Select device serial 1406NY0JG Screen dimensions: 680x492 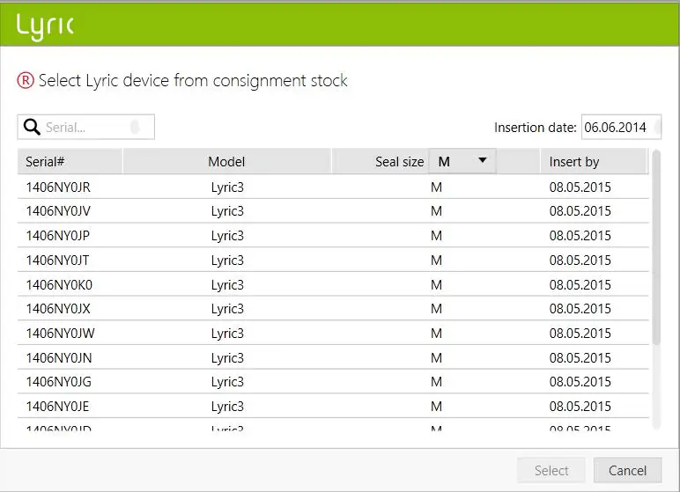[x=58, y=382]
